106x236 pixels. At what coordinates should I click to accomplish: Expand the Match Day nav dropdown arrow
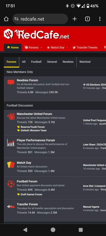pyautogui.click(x=67, y=47)
